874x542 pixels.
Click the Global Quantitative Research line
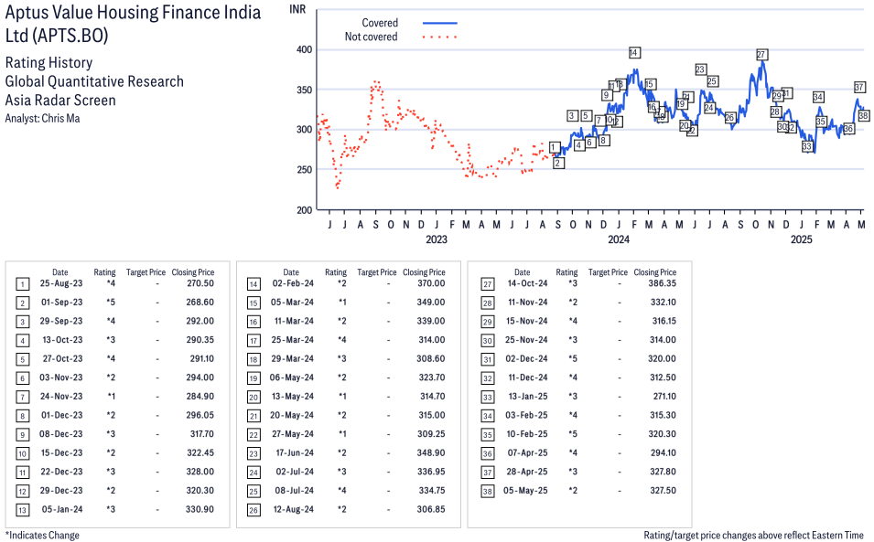click(x=94, y=81)
